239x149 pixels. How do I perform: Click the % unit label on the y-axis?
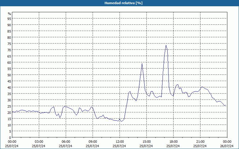(10, 14)
